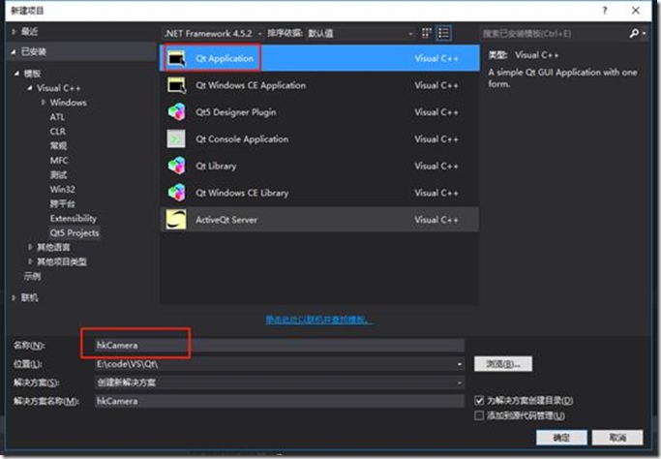Select the Qt Application template icon

[x=177, y=58]
